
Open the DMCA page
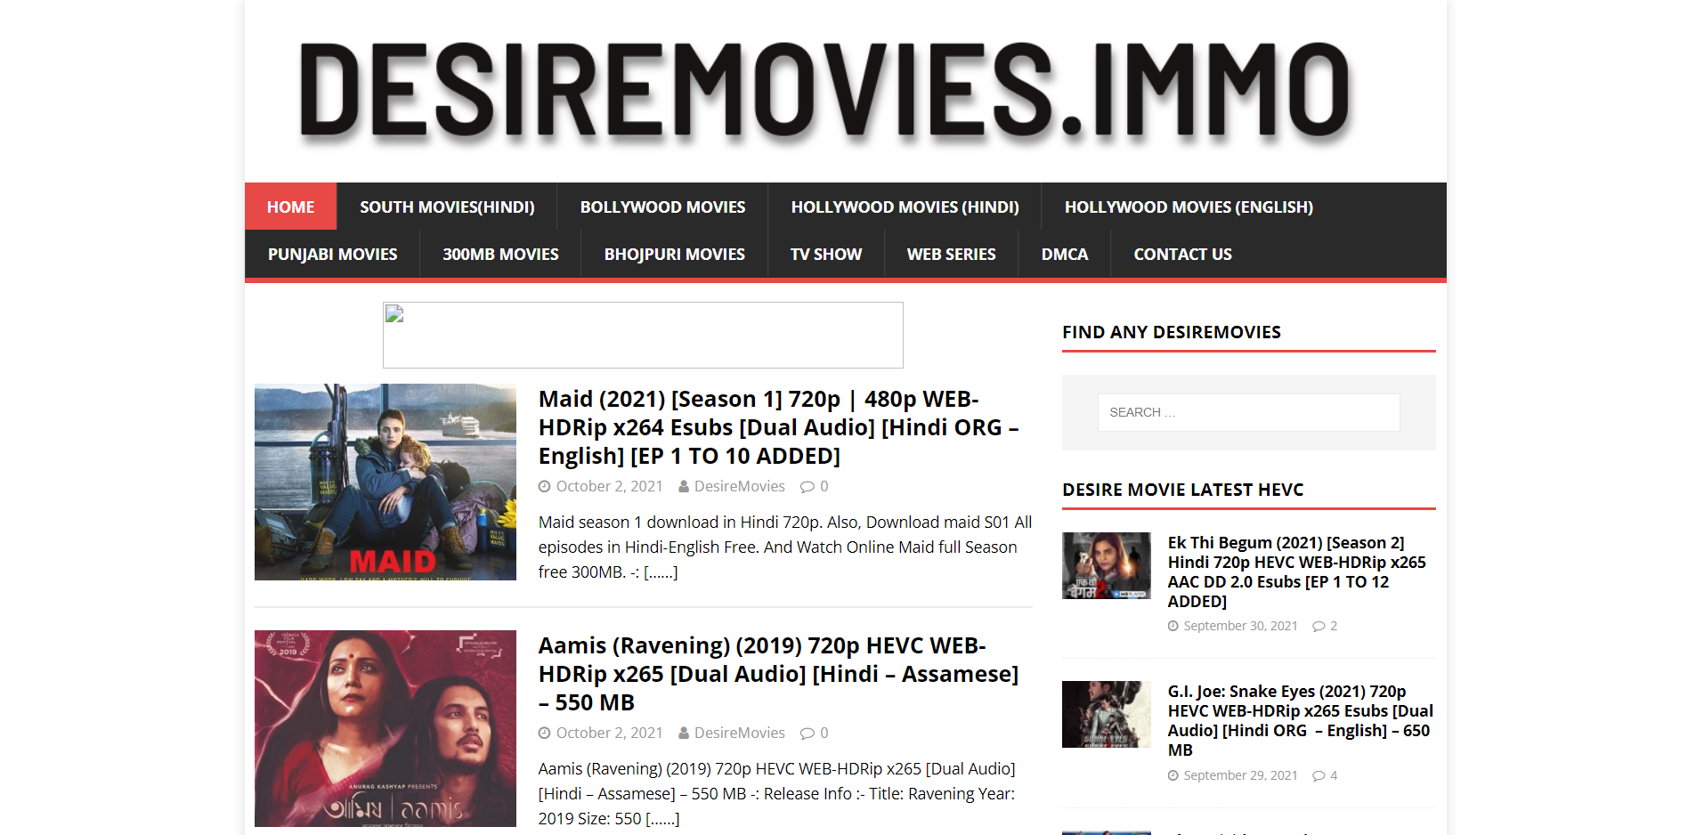point(1064,254)
